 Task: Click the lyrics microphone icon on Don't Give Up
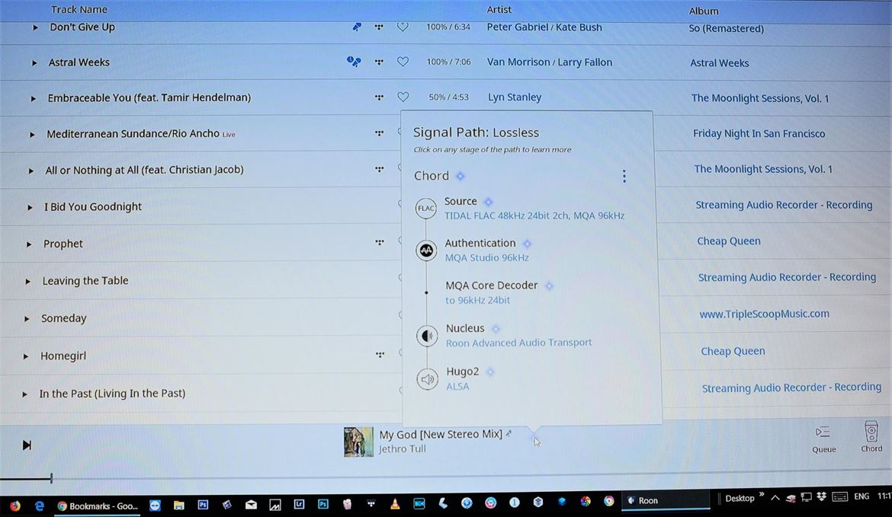[357, 27]
